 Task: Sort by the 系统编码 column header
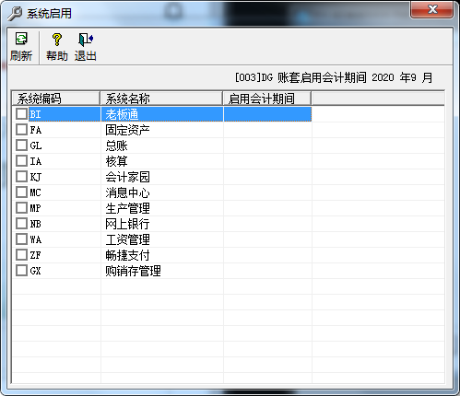(x=56, y=99)
